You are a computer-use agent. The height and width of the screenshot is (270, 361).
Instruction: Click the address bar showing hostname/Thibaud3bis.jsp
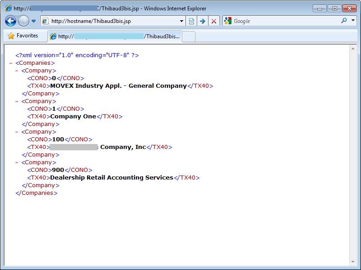(113, 21)
